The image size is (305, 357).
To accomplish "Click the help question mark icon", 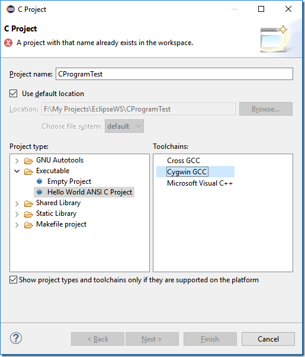I will [x=16, y=338].
